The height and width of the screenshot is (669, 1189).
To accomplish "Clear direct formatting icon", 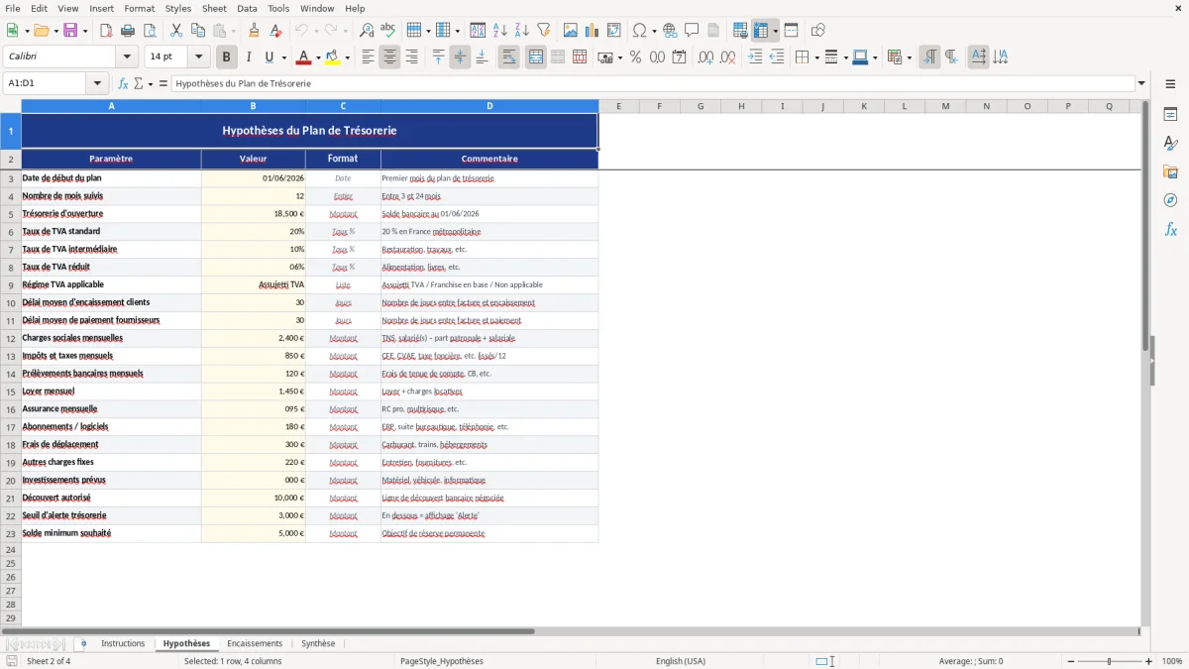I will coord(276,31).
